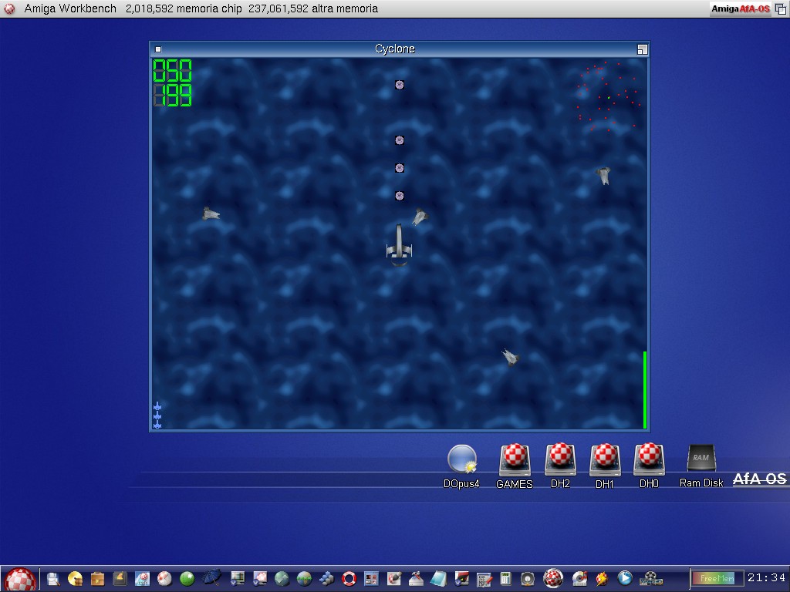The width and height of the screenshot is (790, 592).
Task: Click the red-white boing ball start button
Action: click(x=20, y=579)
